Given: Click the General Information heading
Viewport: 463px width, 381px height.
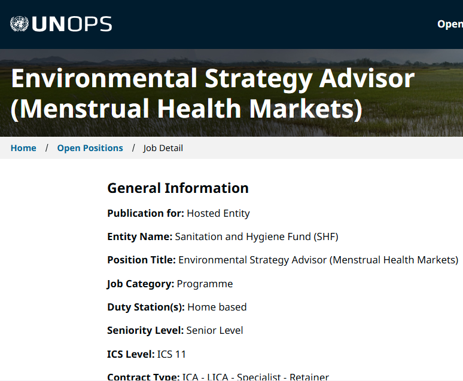Looking at the screenshot, I should coord(178,188).
